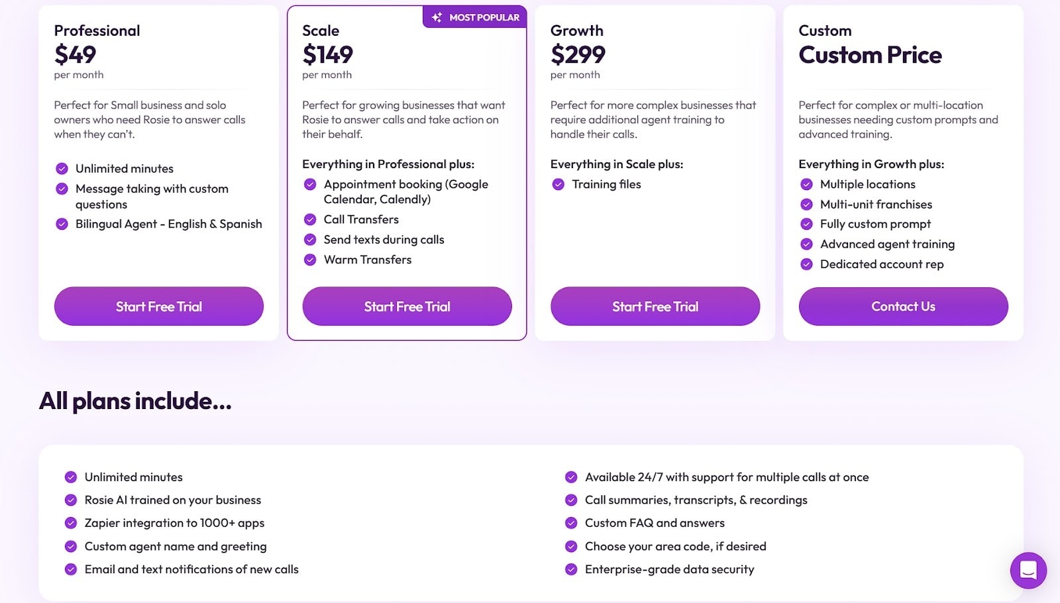Click the Custom Price heading

870,55
